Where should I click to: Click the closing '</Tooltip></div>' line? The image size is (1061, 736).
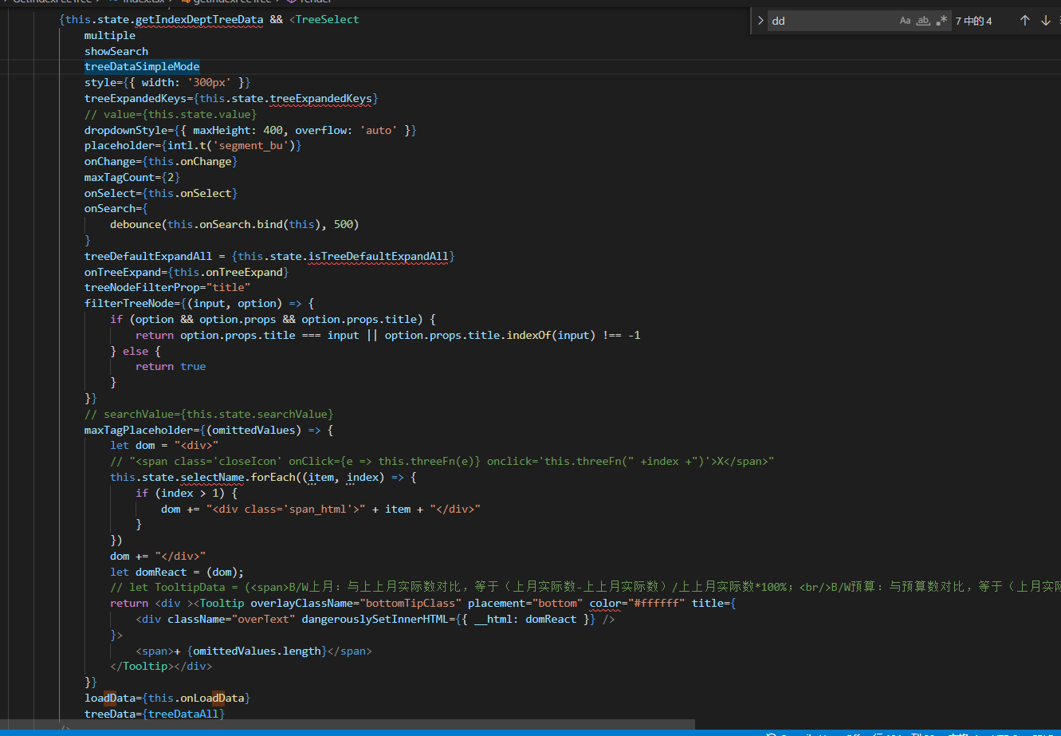click(161, 666)
